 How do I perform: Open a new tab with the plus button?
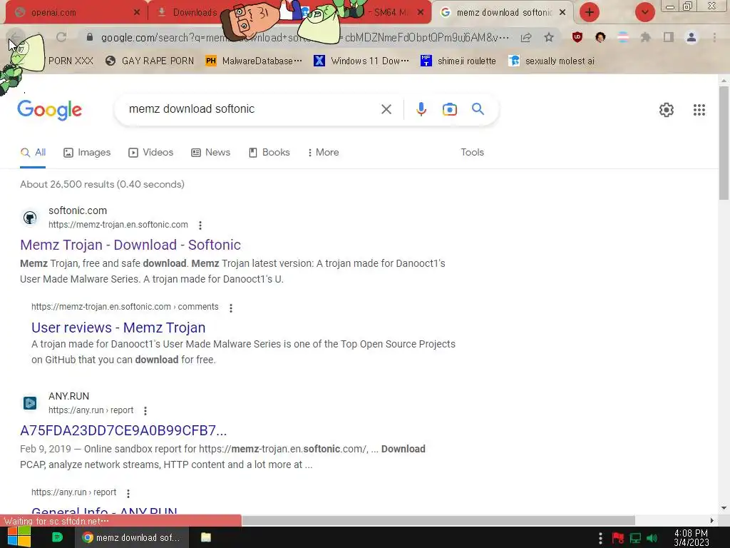click(589, 12)
